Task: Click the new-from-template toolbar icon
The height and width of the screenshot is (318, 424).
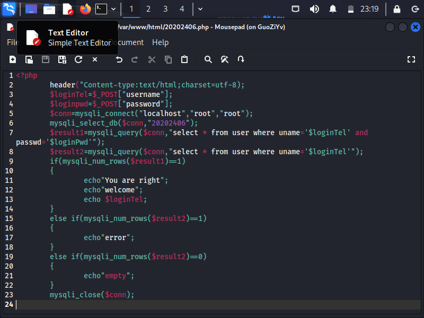Action: (29, 59)
